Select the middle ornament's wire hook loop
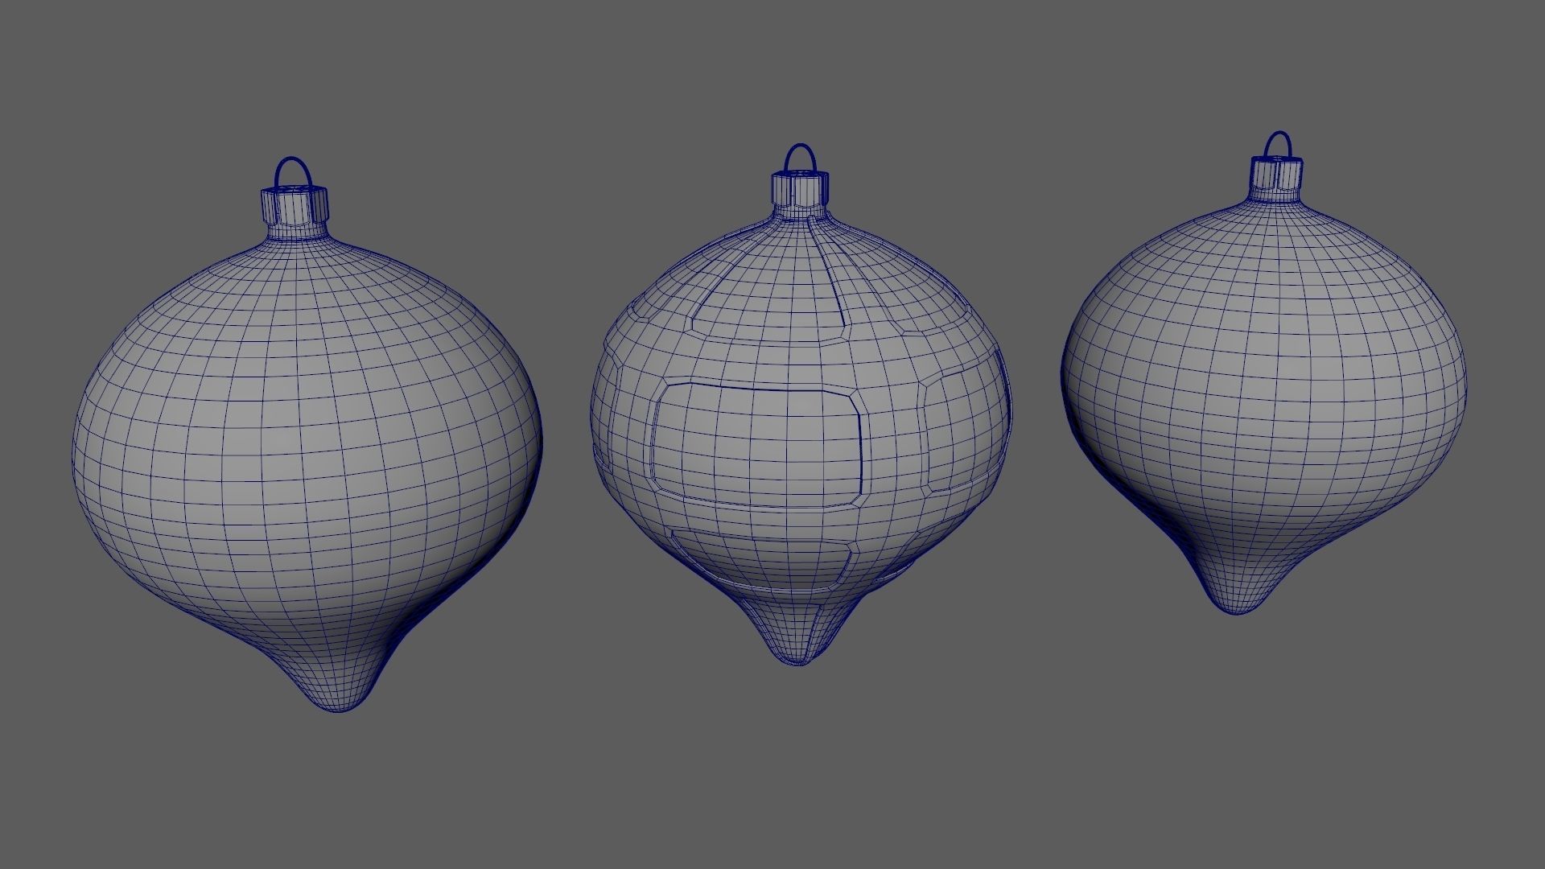 799,147
